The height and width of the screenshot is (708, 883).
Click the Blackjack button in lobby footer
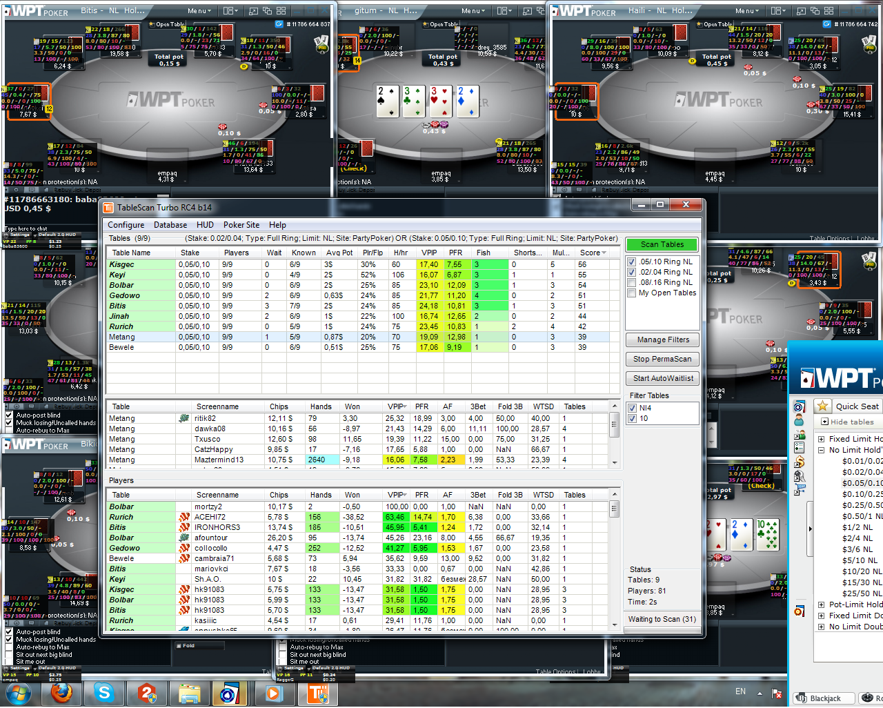pos(824,698)
